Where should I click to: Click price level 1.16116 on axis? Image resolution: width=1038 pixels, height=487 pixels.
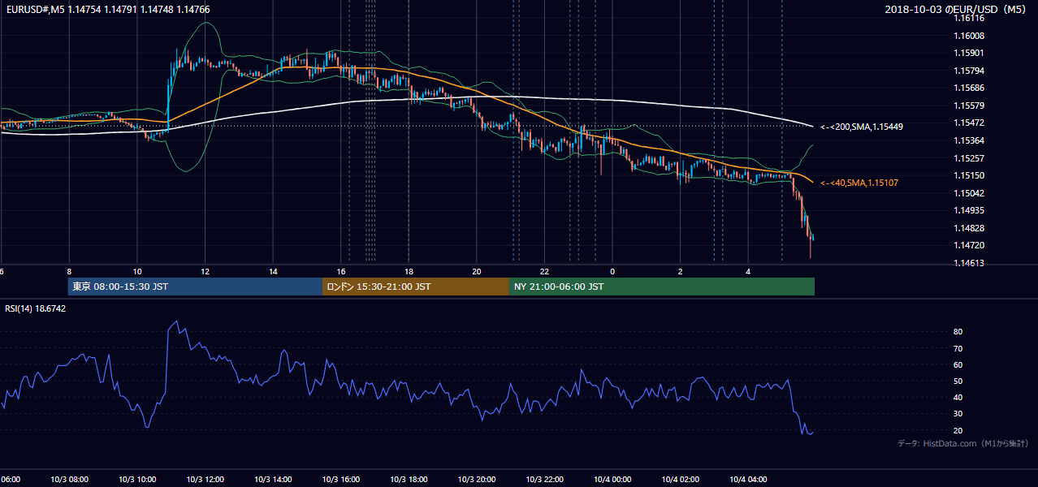[971, 18]
